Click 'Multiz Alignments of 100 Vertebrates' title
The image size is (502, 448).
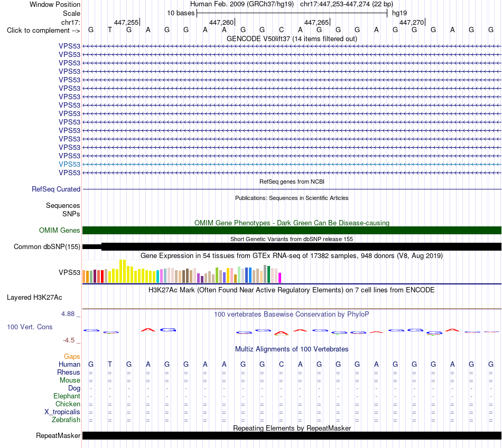pyautogui.click(x=292, y=349)
